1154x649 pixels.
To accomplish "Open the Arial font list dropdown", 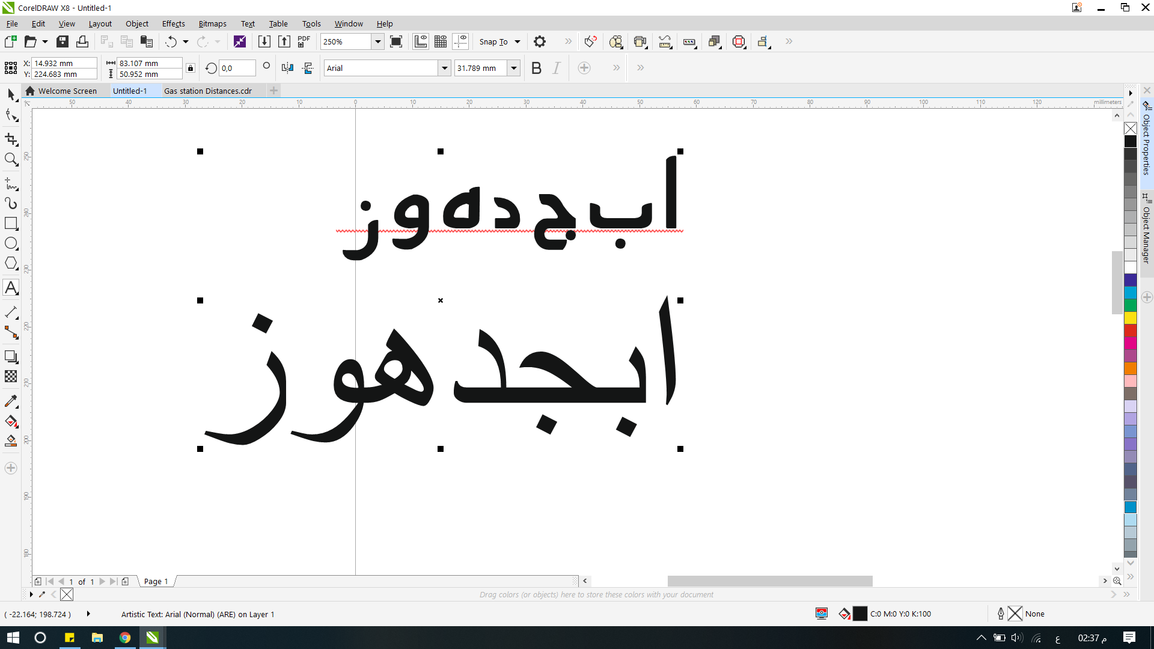I will pos(444,68).
